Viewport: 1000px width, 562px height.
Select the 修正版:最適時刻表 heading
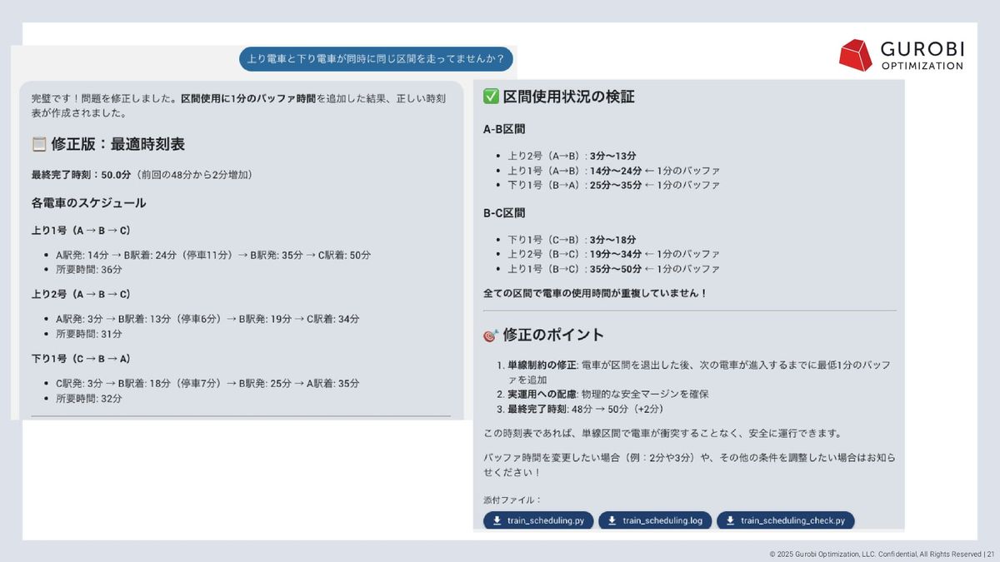click(117, 145)
